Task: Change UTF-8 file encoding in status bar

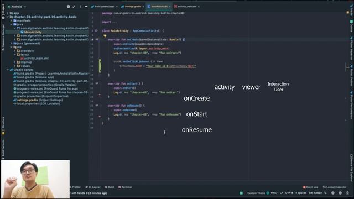Action: pyautogui.click(x=289, y=193)
